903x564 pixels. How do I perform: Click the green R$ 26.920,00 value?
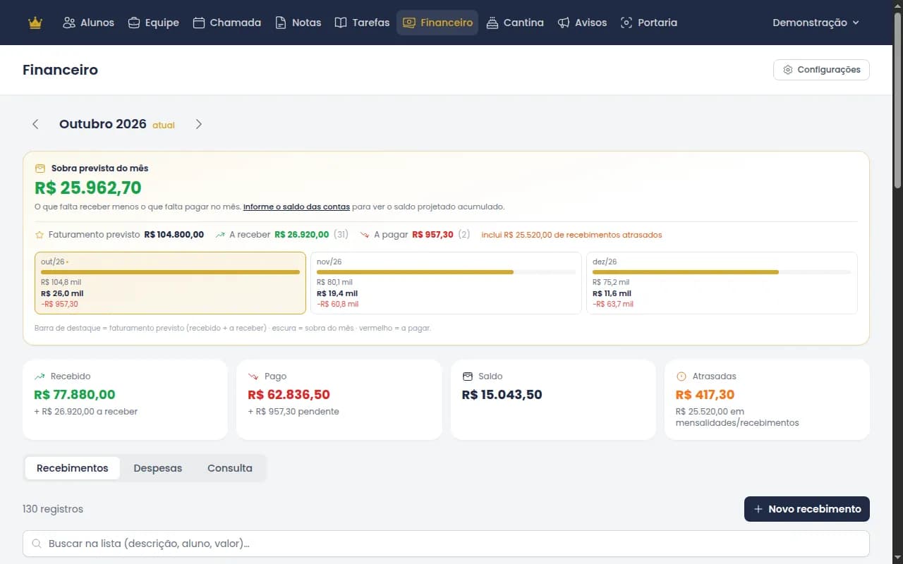click(302, 234)
